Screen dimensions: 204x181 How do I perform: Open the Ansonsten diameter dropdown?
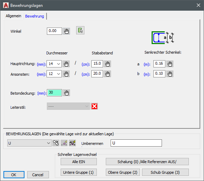(x=54, y=74)
